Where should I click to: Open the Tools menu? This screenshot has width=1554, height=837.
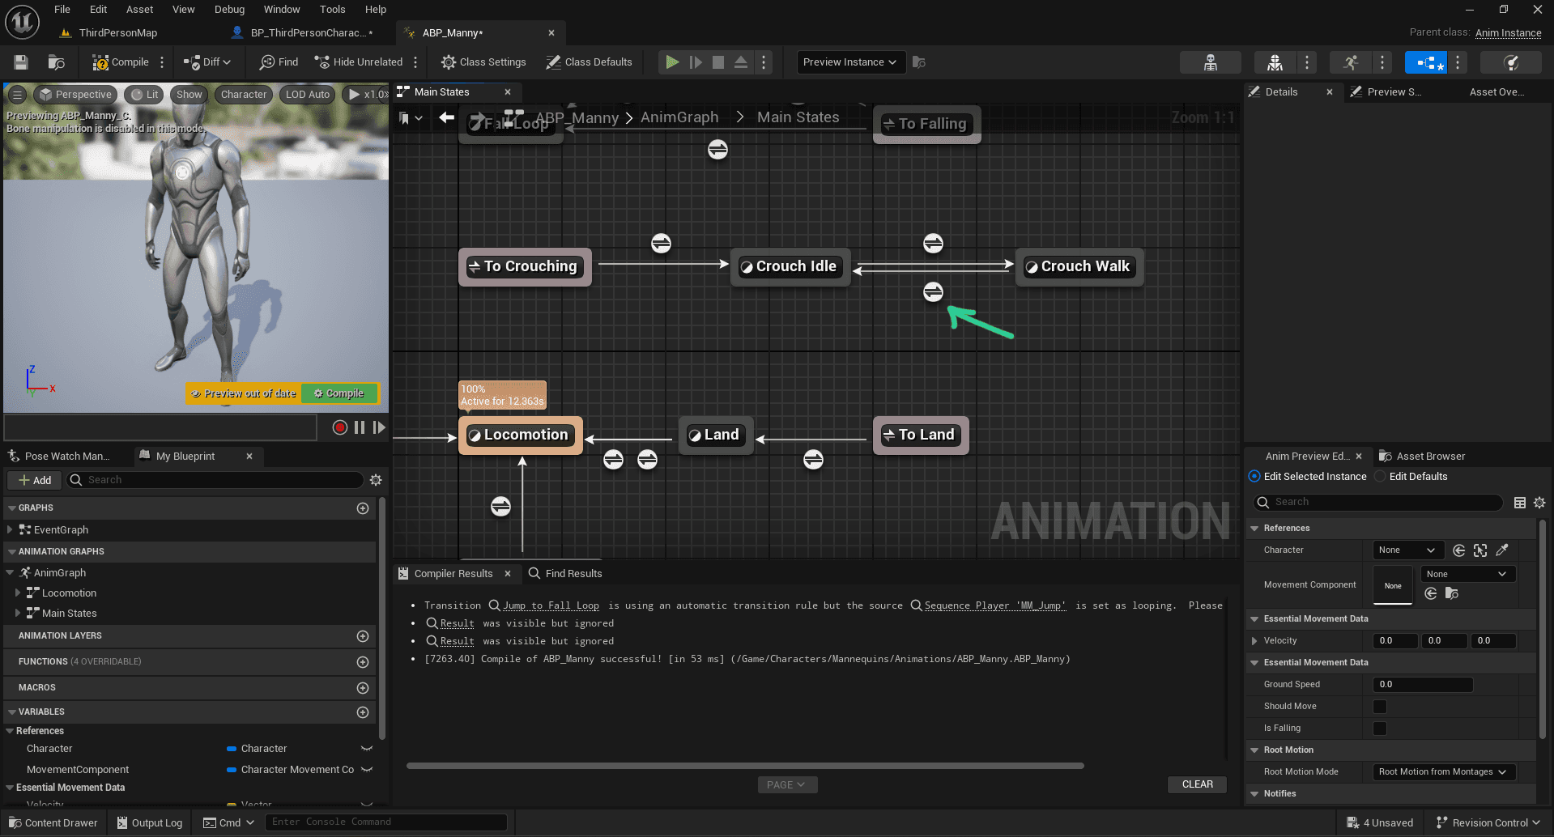coord(332,10)
